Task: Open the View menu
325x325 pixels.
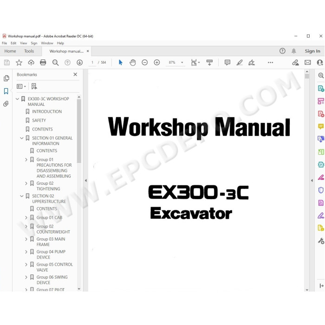Action: 23,43
